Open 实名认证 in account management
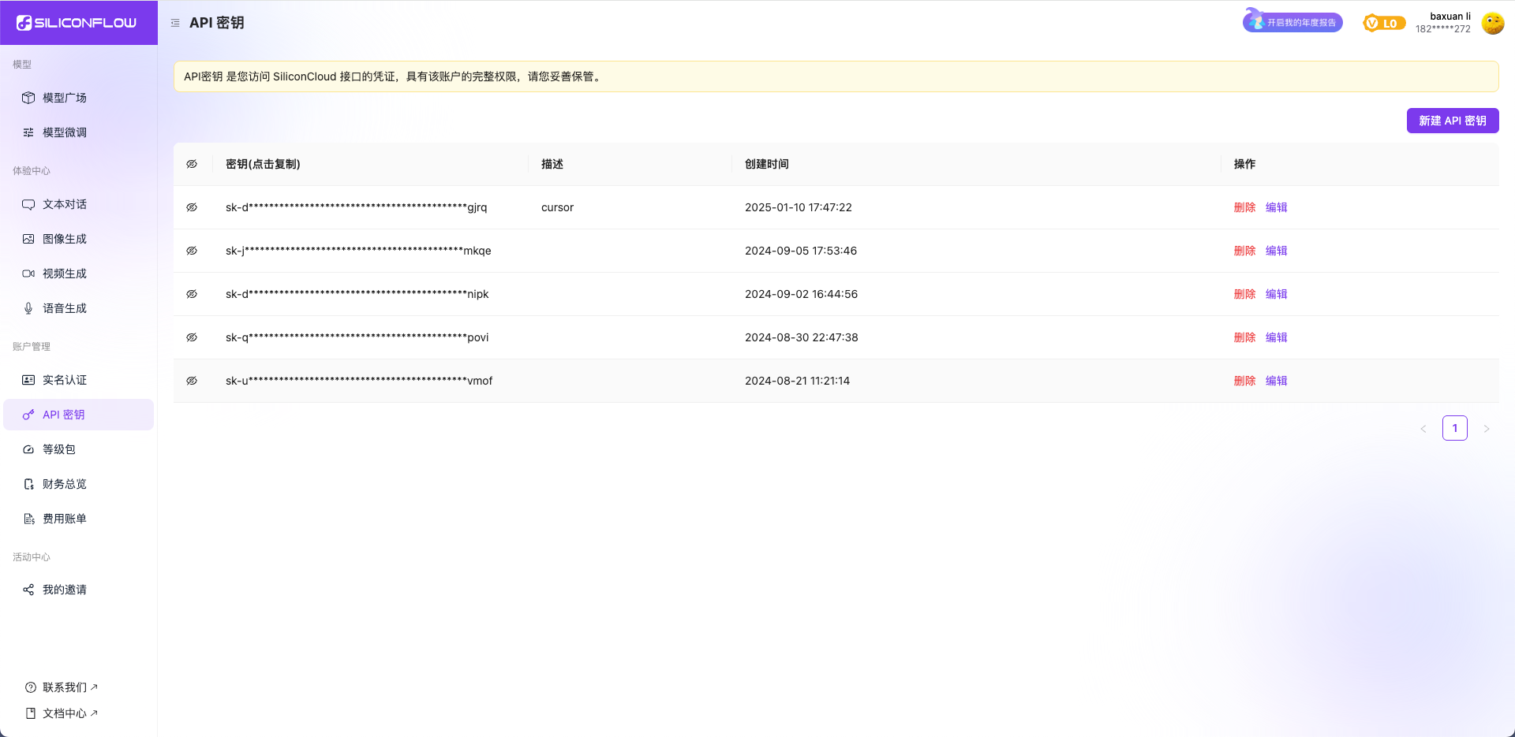Screen dimensions: 1515x737 [65, 380]
